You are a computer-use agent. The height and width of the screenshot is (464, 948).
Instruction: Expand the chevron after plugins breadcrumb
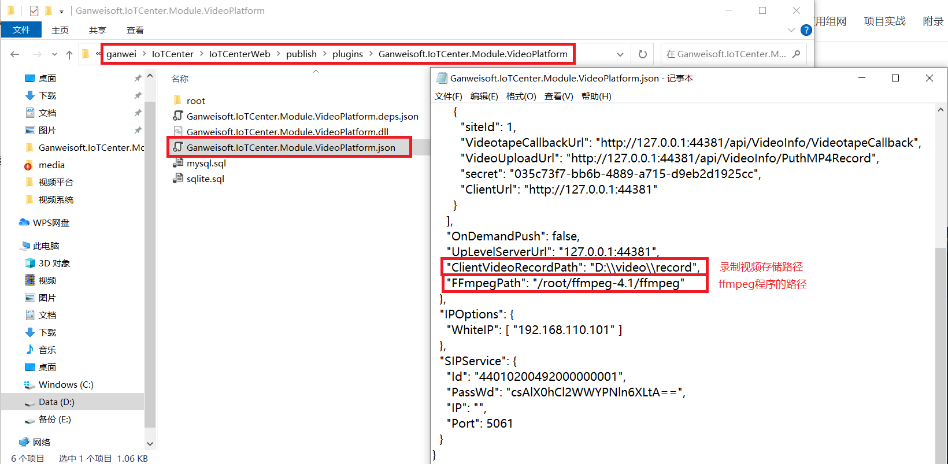pos(371,54)
